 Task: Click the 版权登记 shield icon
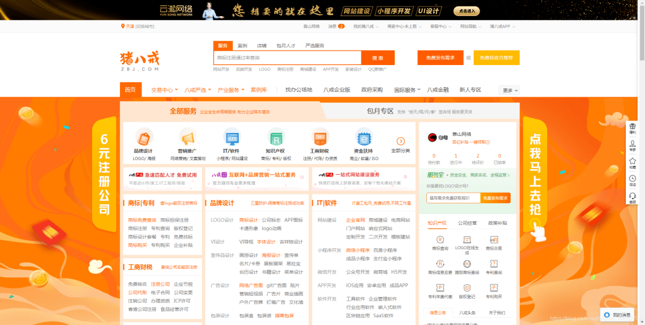point(467,287)
